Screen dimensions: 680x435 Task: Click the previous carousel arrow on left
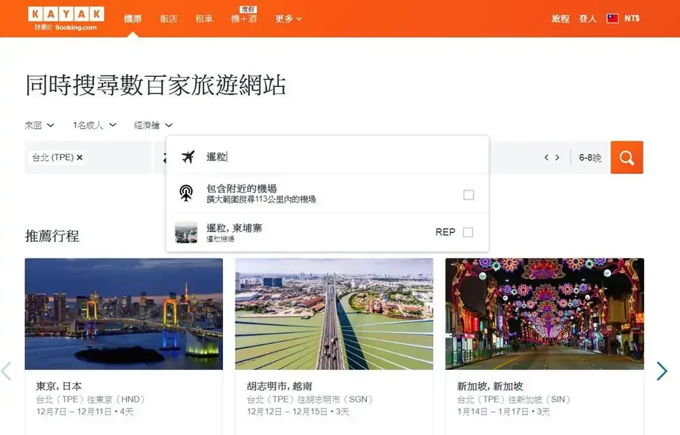[7, 370]
